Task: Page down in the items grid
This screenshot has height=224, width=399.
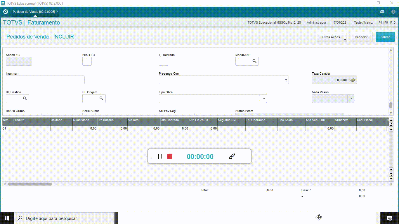Action: pyautogui.click(x=391, y=174)
